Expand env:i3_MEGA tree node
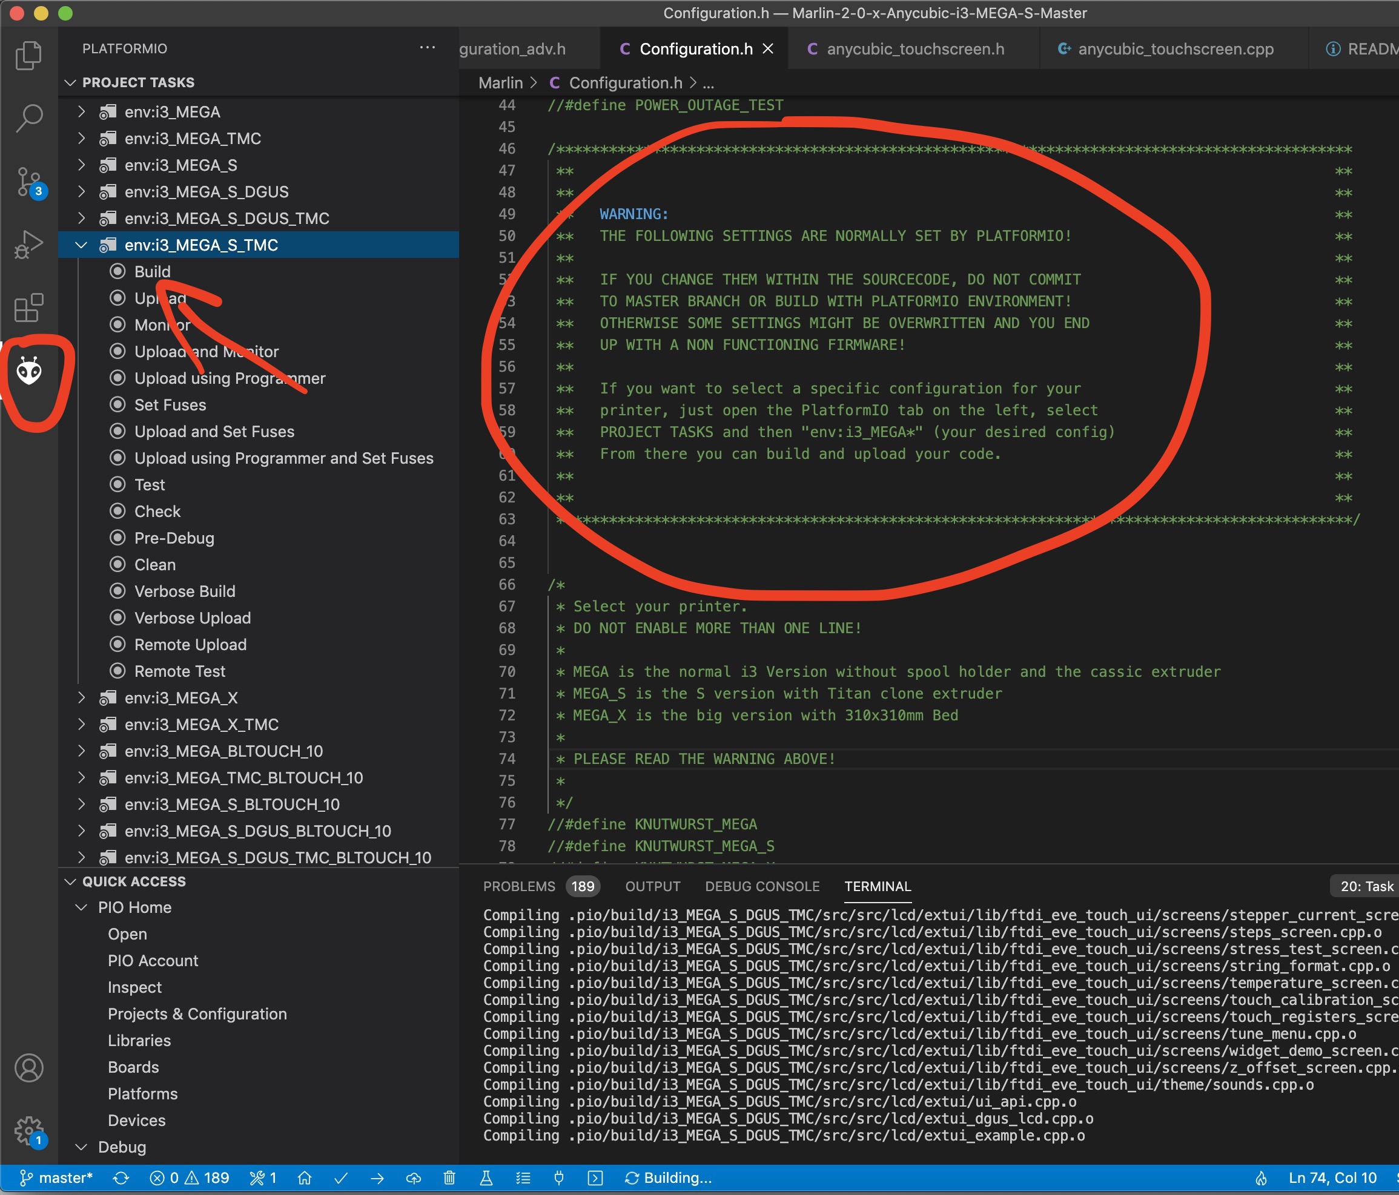The height and width of the screenshot is (1195, 1399). click(x=82, y=111)
